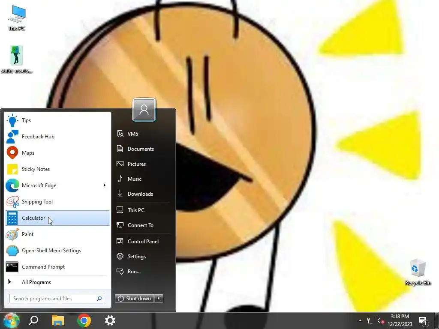Click the network tray icon
The height and width of the screenshot is (329, 439).
pos(371,320)
